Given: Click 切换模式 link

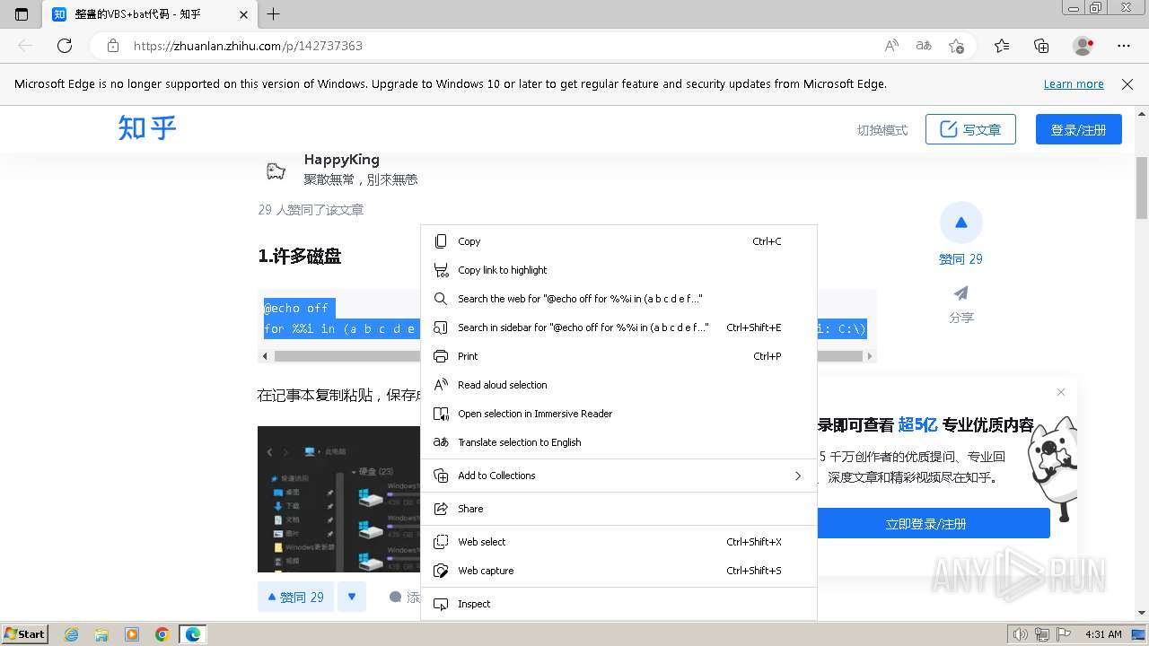Looking at the screenshot, I should click(882, 130).
